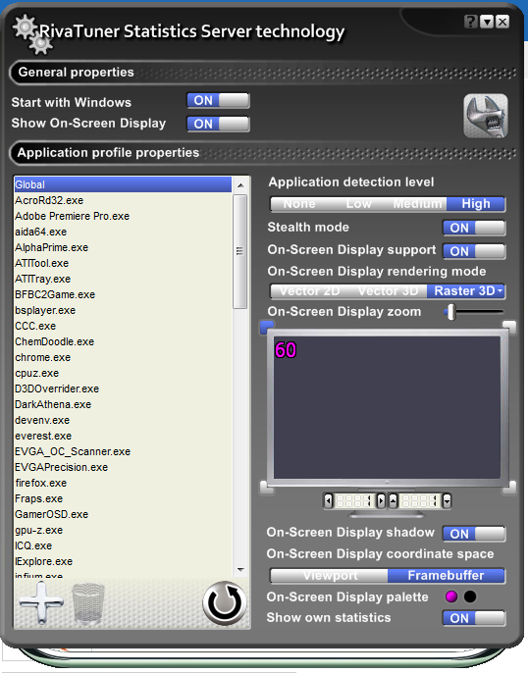Select Vector 3D rendering mode
Screen dimensions: 528x674
(388, 291)
